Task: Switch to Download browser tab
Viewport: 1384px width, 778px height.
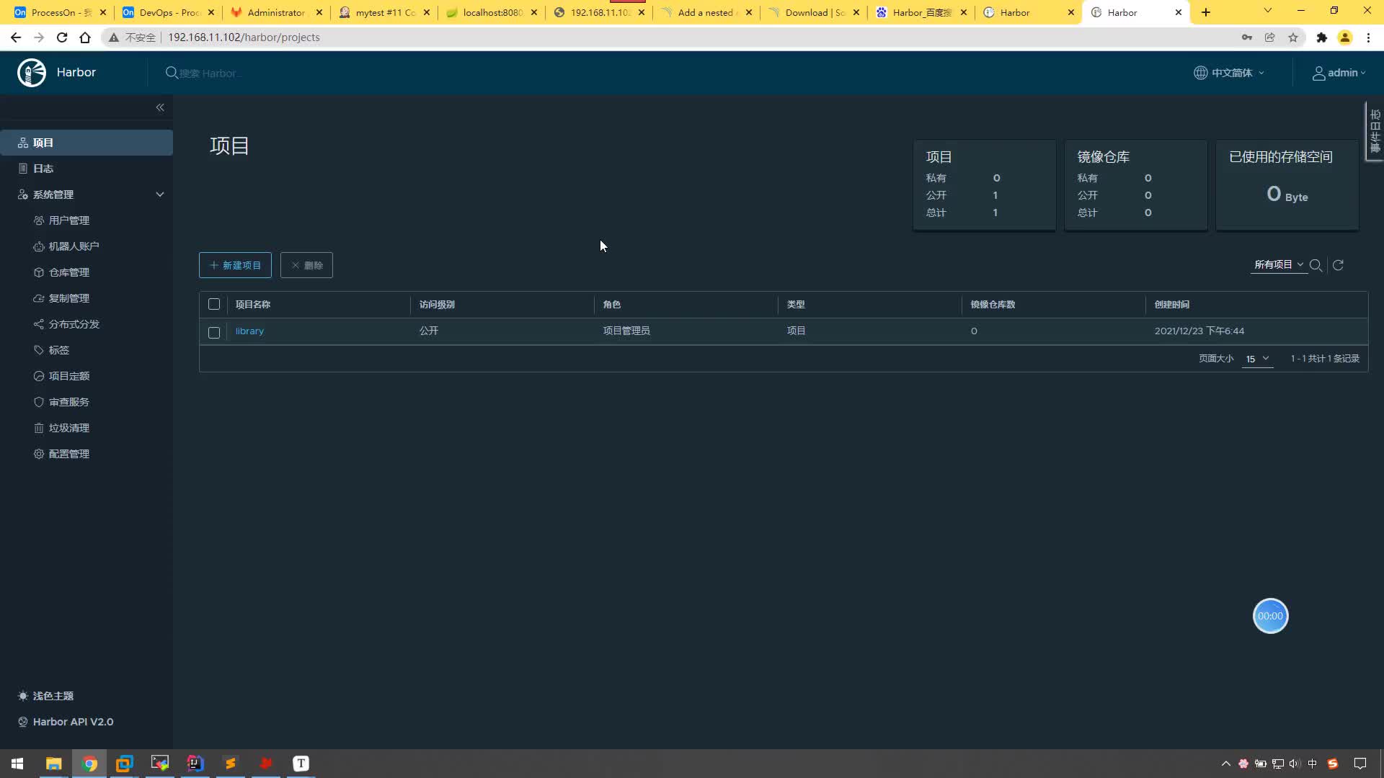Action: point(814,12)
